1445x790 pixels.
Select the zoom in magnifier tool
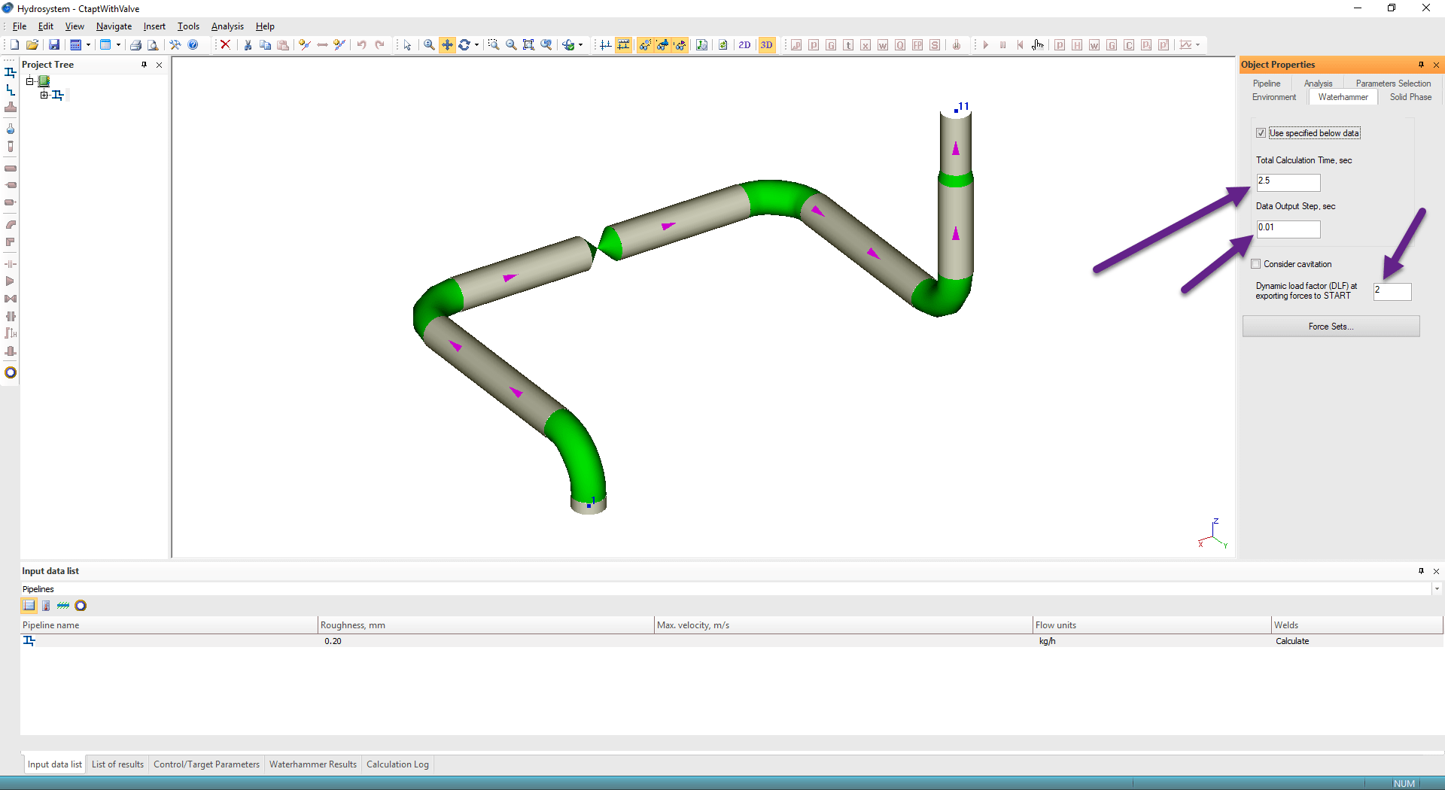pyautogui.click(x=428, y=44)
